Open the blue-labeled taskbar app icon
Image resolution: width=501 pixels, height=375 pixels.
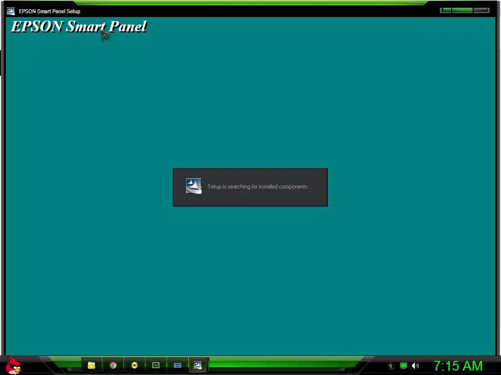177,365
